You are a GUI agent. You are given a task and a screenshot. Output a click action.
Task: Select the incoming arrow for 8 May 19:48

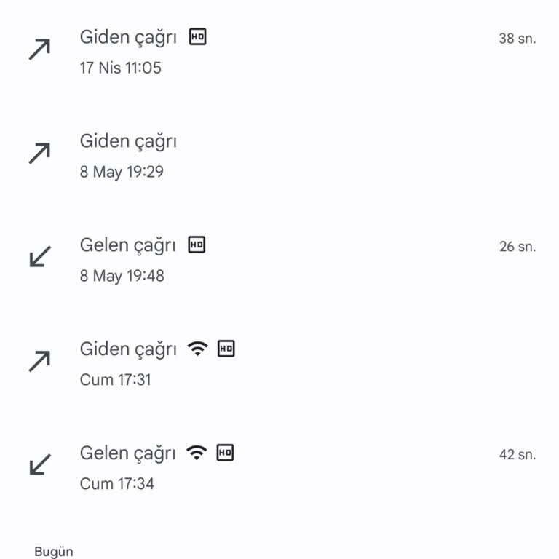(x=39, y=256)
